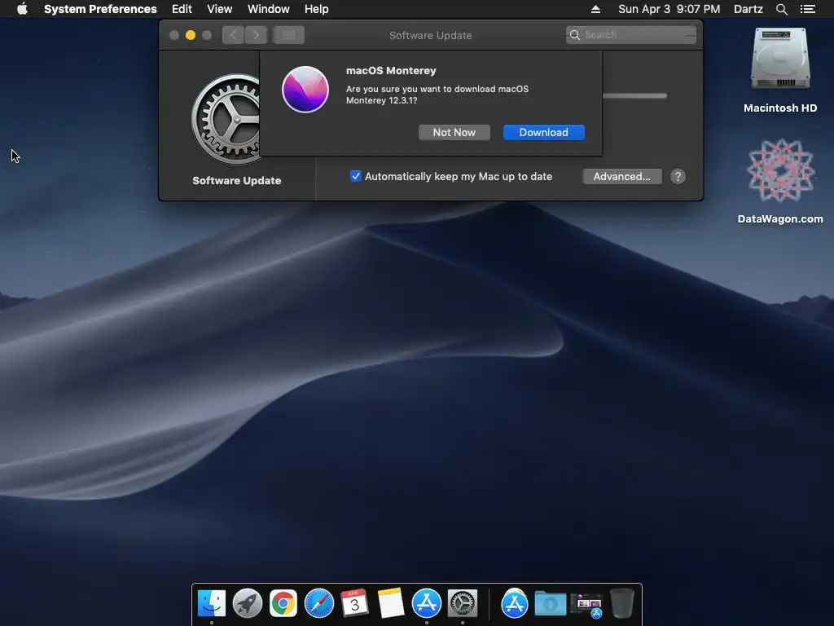Open Finder from the Dock
This screenshot has height=626, width=834.
click(212, 604)
